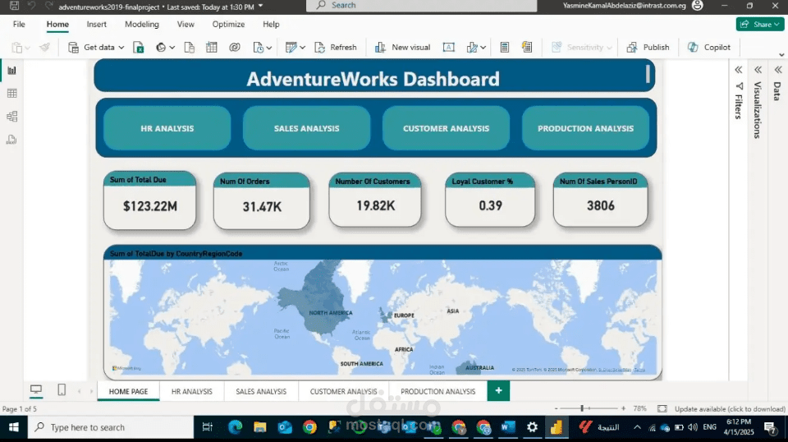This screenshot has height=442, width=788.
Task: Open the CUSTOMER ANALYSIS page tab
Action: pos(343,391)
